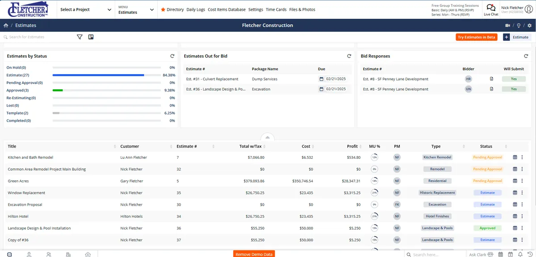Open the MENU Estimates dropdown
Screen dimensions: 536x257
pyautogui.click(x=136, y=9)
